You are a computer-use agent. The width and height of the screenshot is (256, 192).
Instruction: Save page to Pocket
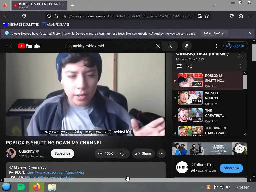pyautogui.click(x=232, y=16)
